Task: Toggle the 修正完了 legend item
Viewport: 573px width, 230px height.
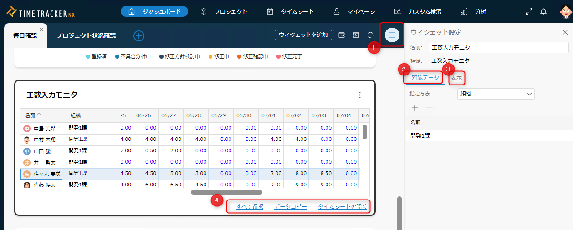Action: 289,57
